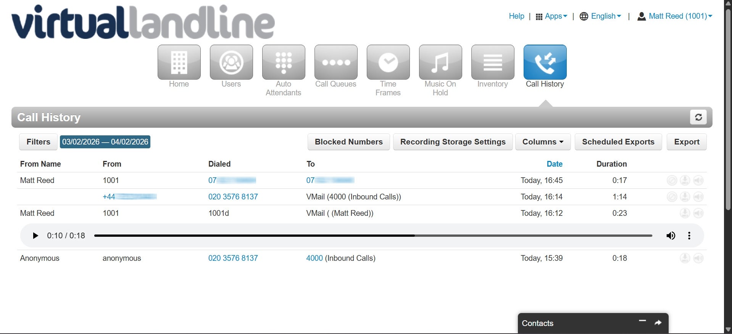732x334 pixels.
Task: Click the Today, 16:12 date cell
Action: click(542, 213)
